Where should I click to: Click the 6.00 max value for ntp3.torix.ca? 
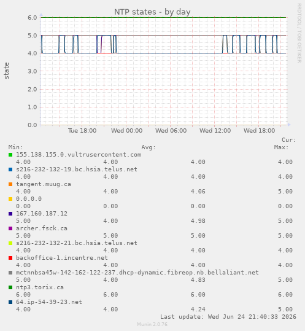point(285,295)
